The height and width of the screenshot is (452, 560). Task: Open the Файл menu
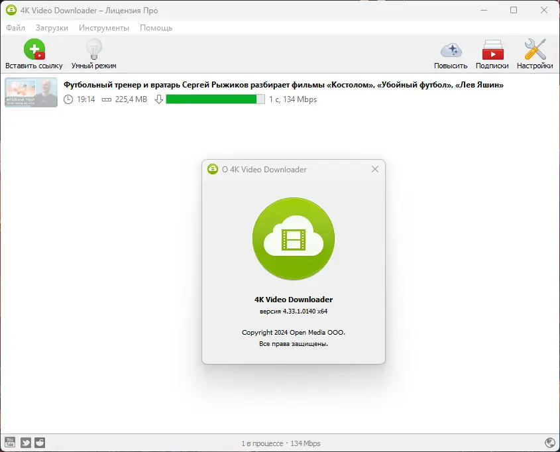(16, 28)
